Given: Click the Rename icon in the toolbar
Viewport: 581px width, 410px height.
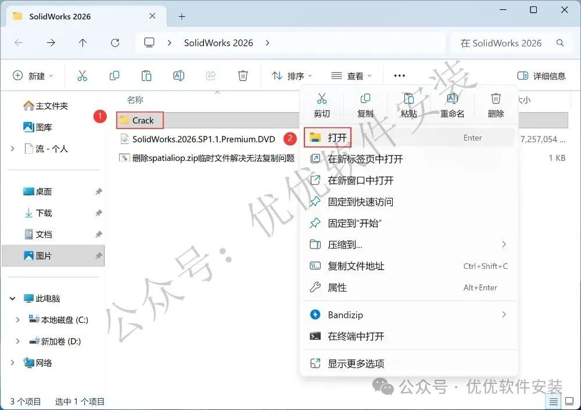Looking at the screenshot, I should [178, 75].
